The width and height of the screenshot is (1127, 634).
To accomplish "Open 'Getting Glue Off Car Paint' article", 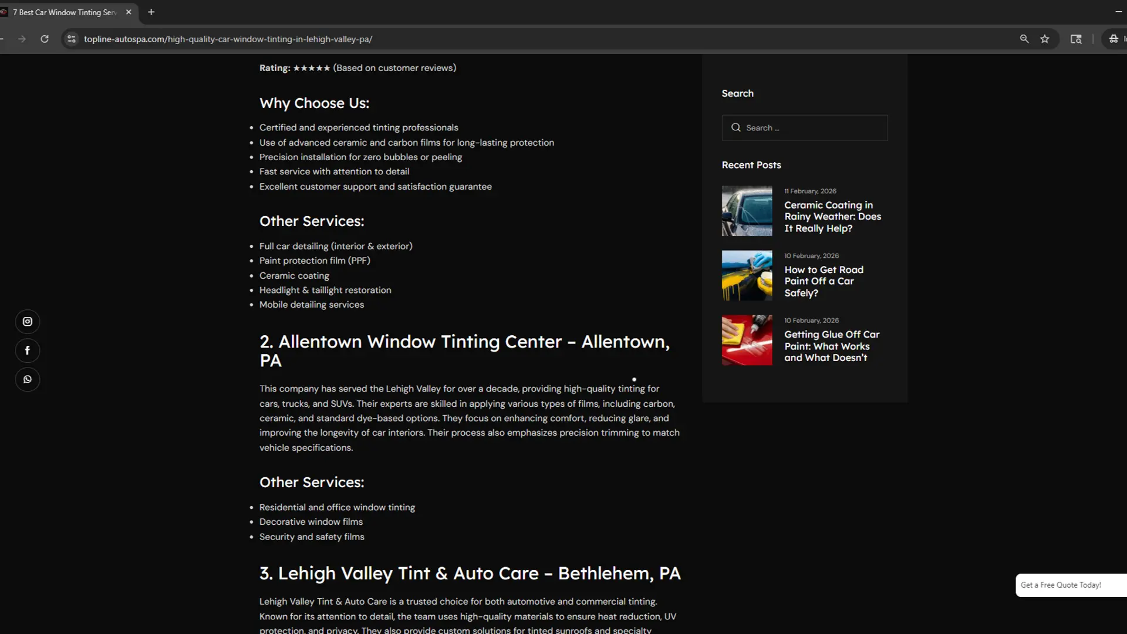I will click(832, 346).
